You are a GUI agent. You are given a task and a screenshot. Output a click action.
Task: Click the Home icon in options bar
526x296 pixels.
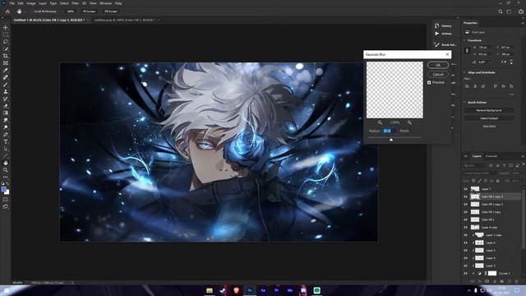(7, 12)
